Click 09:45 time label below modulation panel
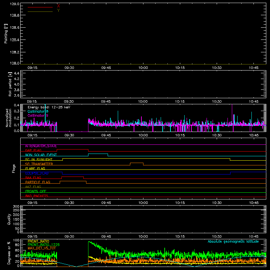 tap(106, 135)
